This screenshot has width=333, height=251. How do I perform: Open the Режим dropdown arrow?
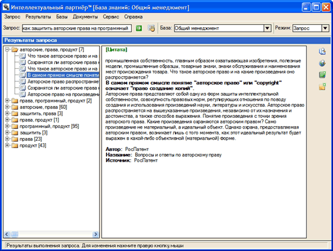tap(325, 28)
